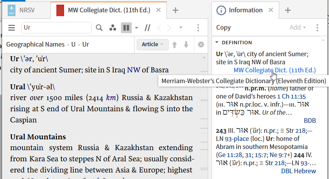
Task: Click the Ural pronunciation text
Action: point(41,87)
